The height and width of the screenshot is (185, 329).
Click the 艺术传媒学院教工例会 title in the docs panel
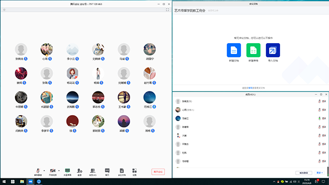point(190,10)
